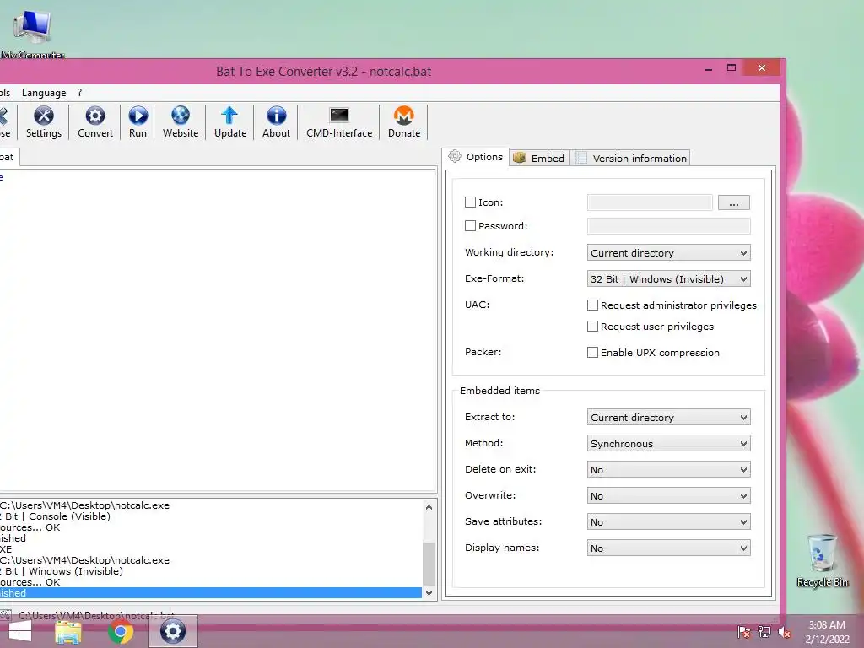Click the log scrollbar thumb
The image size is (864, 648).
point(429,564)
